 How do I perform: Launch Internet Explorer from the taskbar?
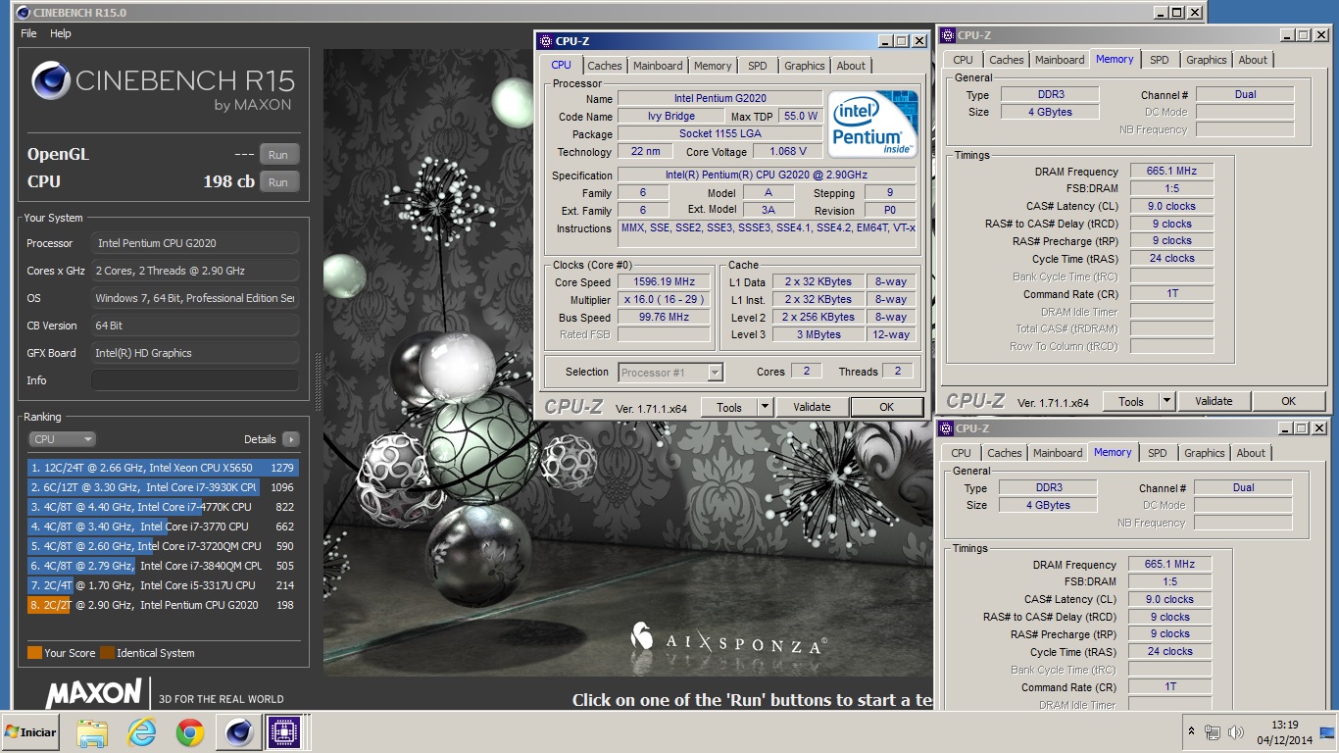pyautogui.click(x=141, y=731)
